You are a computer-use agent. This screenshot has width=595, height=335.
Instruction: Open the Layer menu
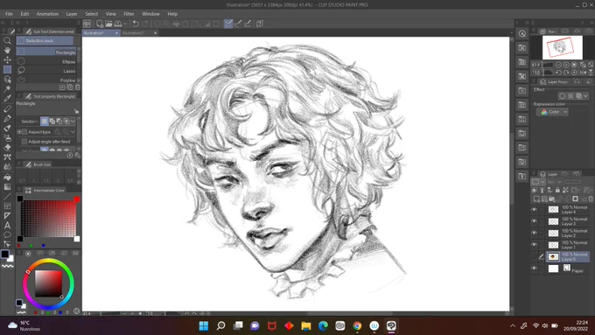pos(72,14)
